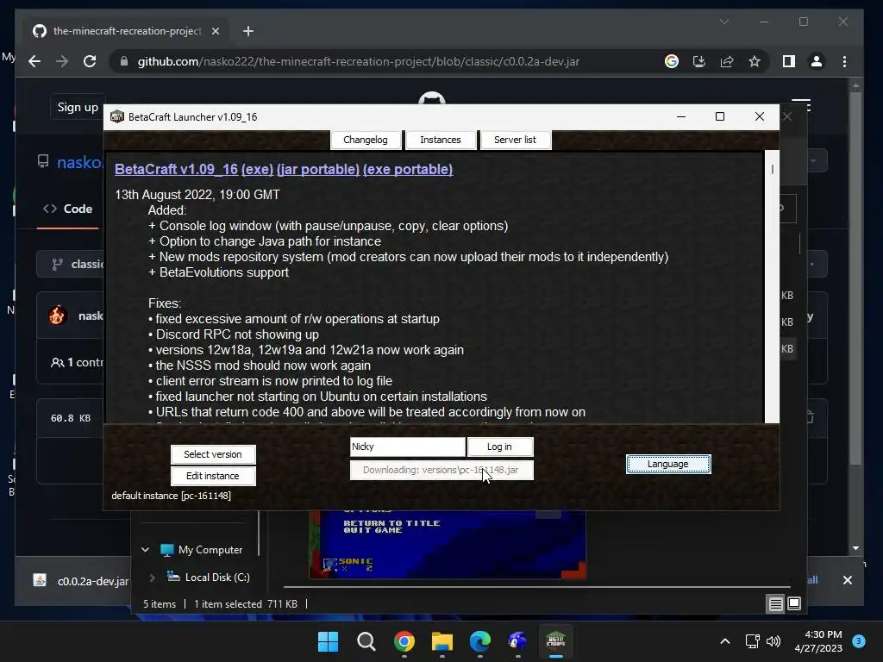Viewport: 883px width, 662px height.
Task: Show hidden system tray icons
Action: [725, 641]
